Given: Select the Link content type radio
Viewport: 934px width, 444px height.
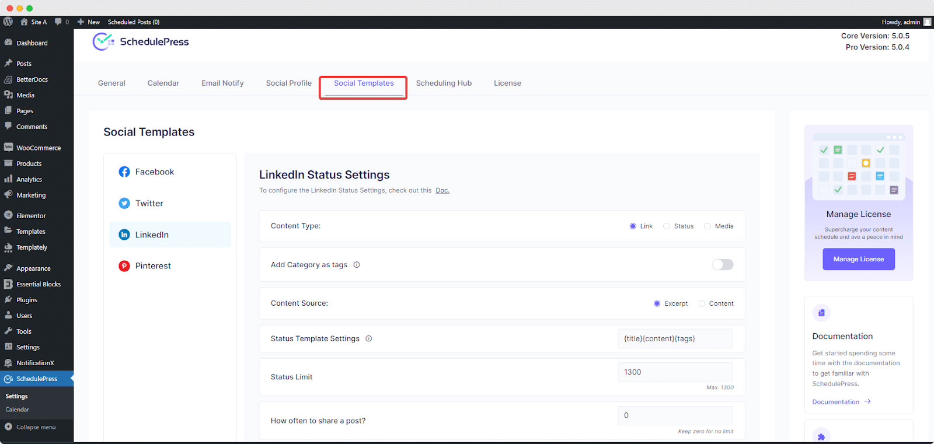Looking at the screenshot, I should coord(633,226).
